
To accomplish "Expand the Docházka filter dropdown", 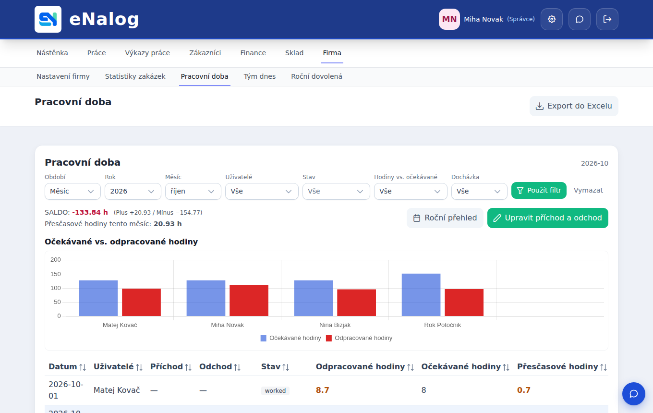I will click(479, 191).
